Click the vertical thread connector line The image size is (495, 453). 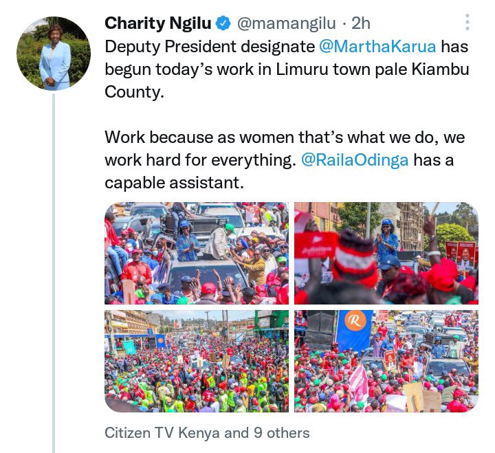click(54, 273)
